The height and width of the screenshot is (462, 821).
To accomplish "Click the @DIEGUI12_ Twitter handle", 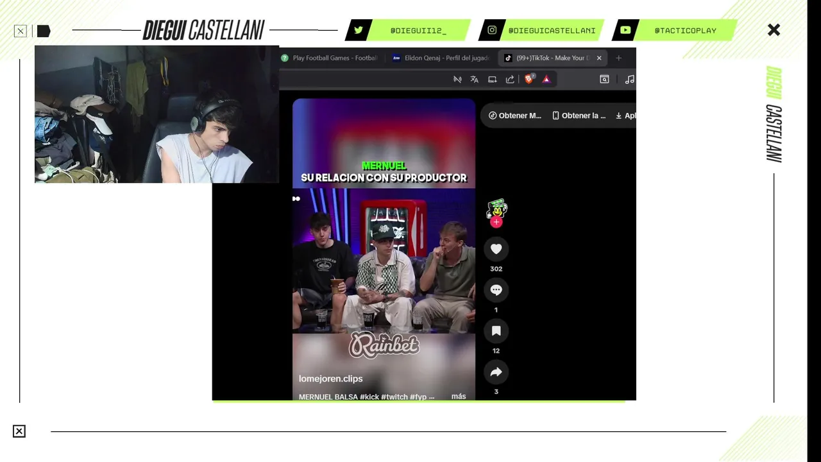I will [418, 30].
